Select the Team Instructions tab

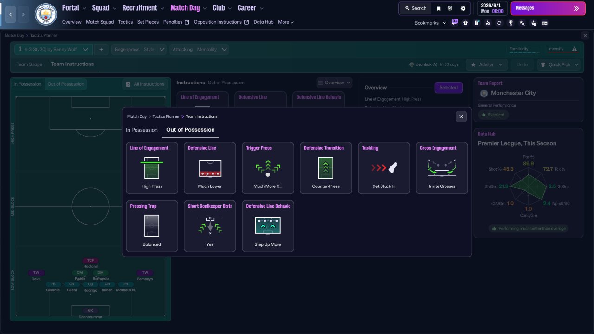[x=72, y=64]
